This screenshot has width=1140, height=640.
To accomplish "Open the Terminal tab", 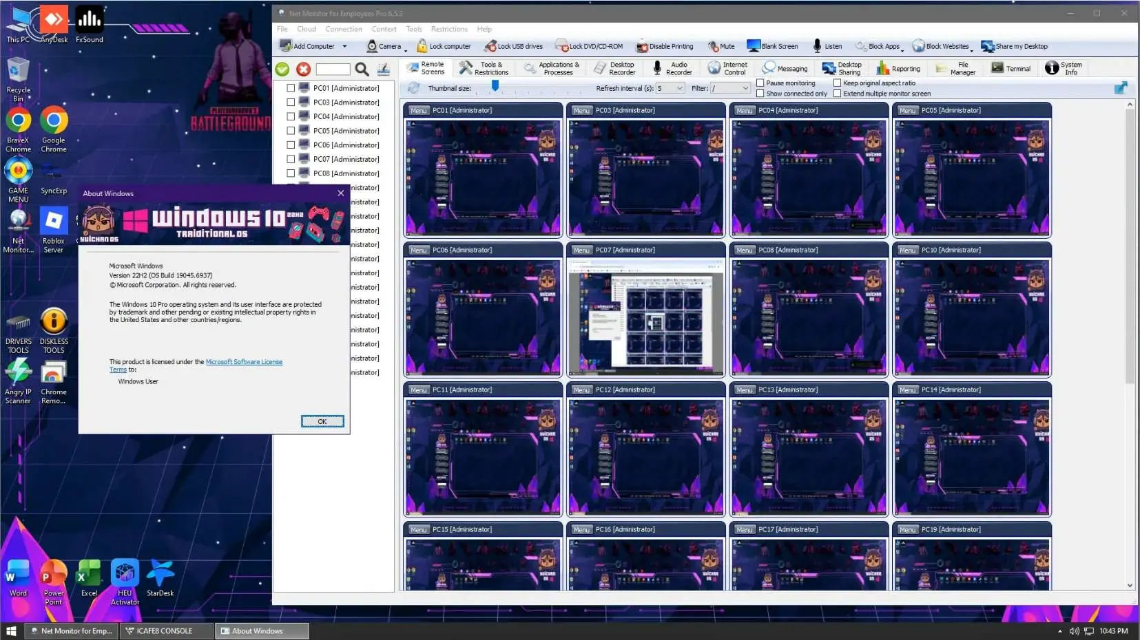I will click(x=1011, y=68).
